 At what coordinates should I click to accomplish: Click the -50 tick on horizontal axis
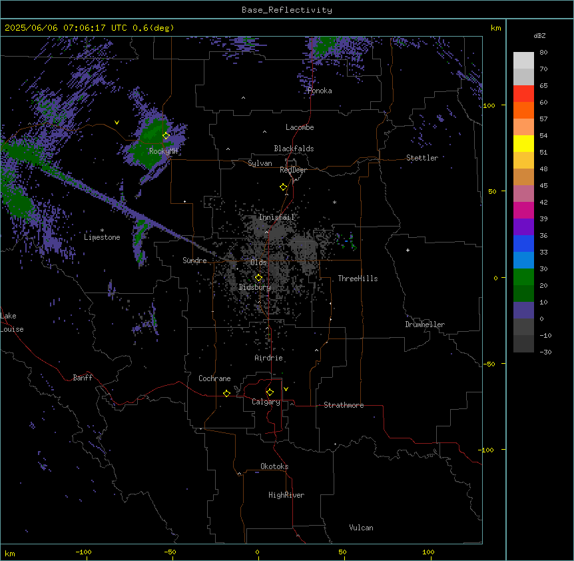coord(170,552)
